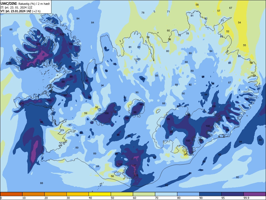
Task: Click the dark orange 0–10 legend swatch
Action: 11,194
